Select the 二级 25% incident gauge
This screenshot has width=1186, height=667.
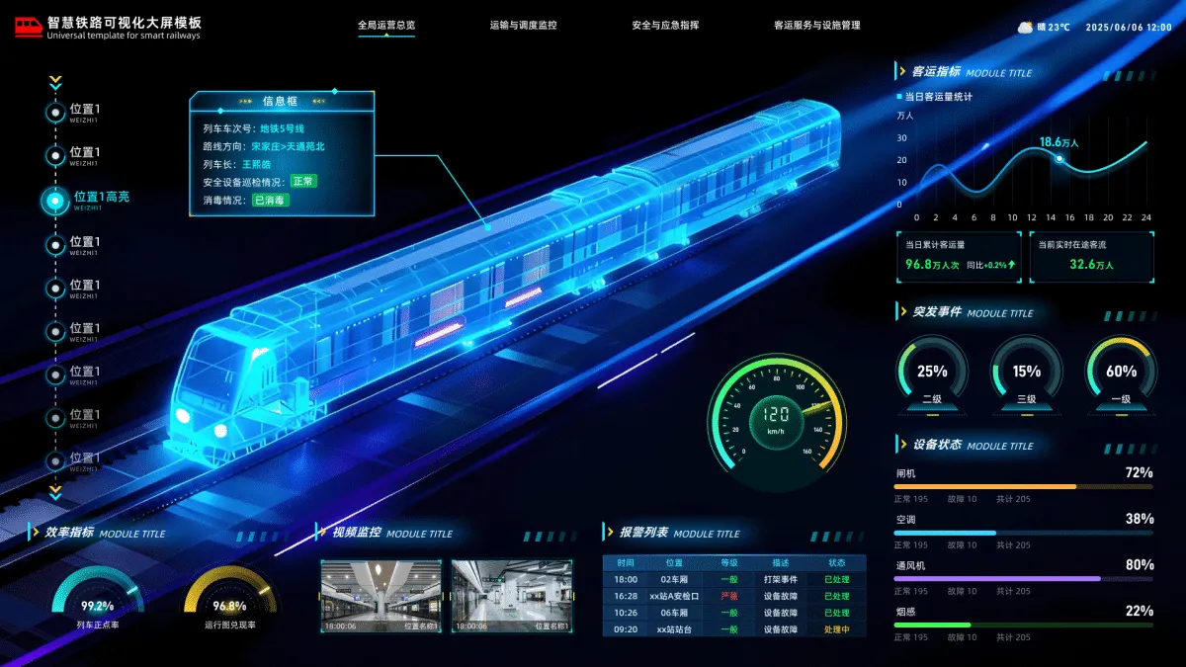[932, 374]
